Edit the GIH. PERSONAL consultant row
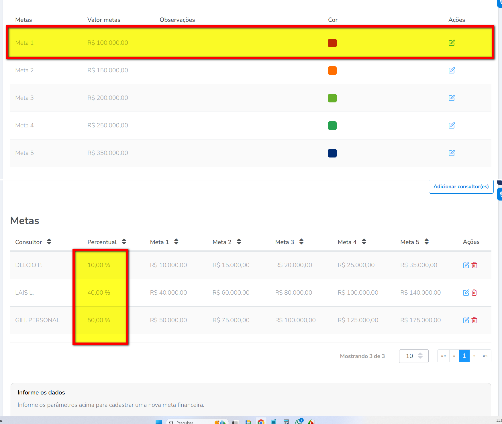The image size is (502, 424). click(x=466, y=320)
